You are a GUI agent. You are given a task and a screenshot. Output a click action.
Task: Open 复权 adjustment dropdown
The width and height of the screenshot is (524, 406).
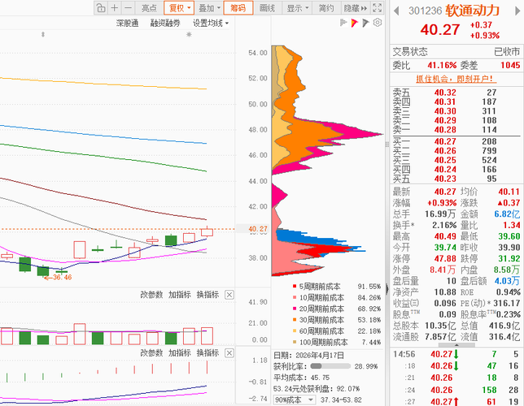coord(180,7)
